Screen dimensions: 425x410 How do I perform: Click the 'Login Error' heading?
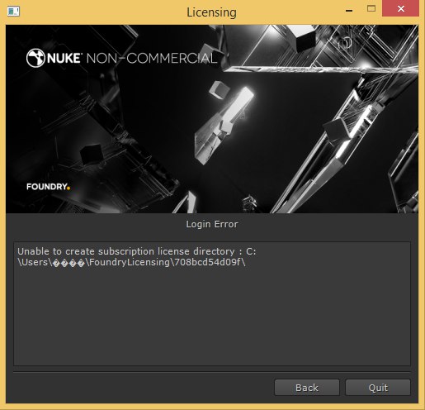(x=212, y=224)
